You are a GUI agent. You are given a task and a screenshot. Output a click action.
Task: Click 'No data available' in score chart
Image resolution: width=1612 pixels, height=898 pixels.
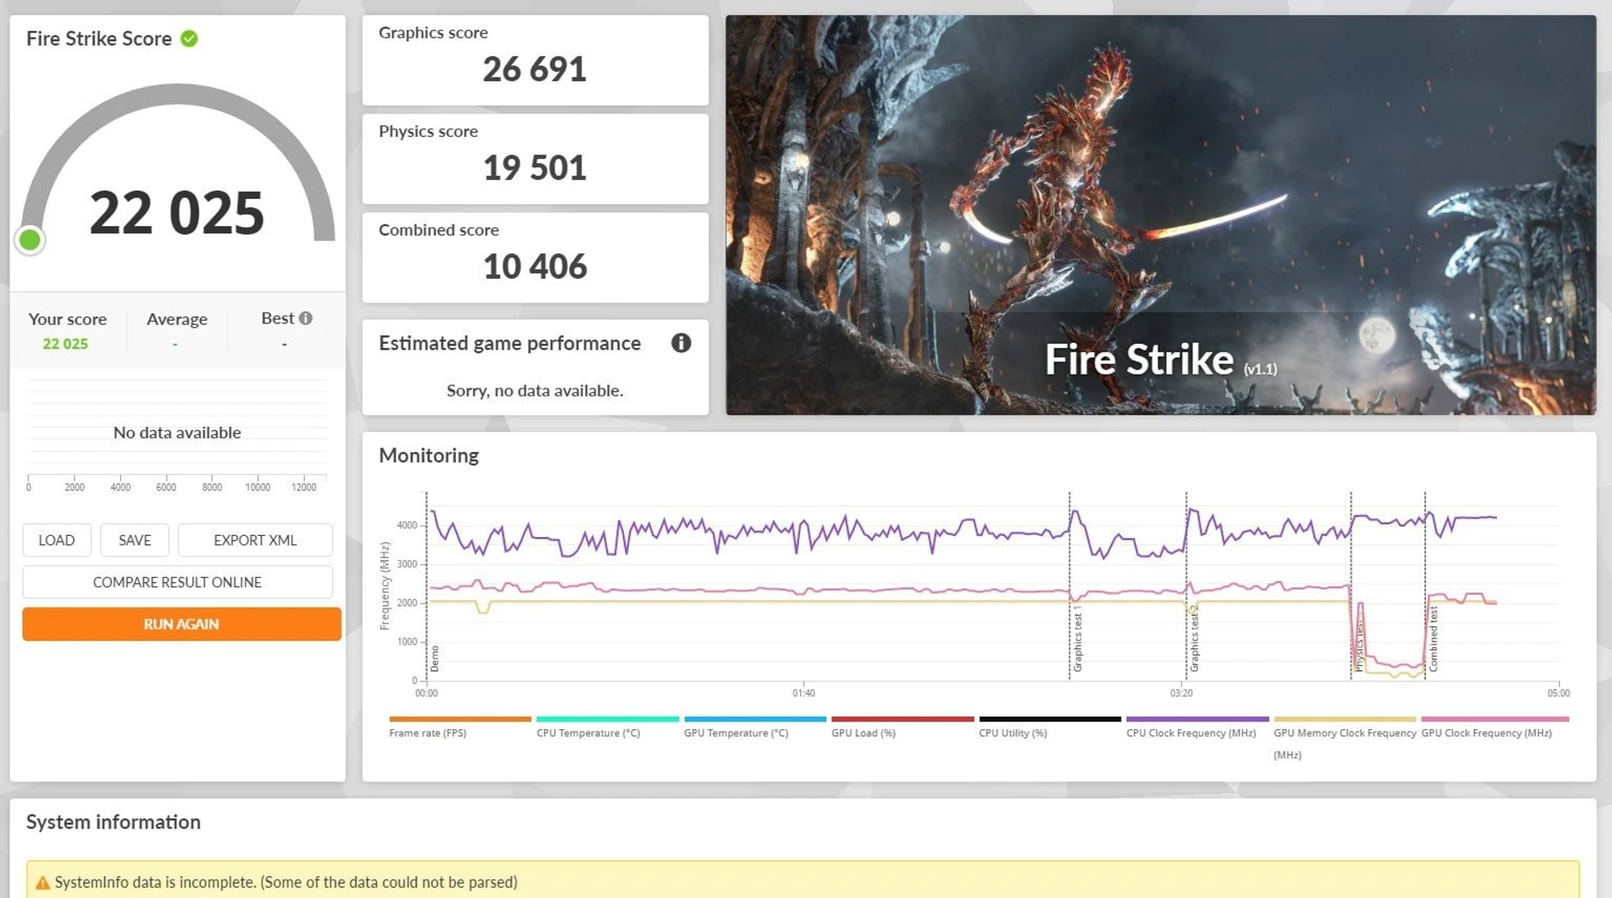tap(177, 433)
